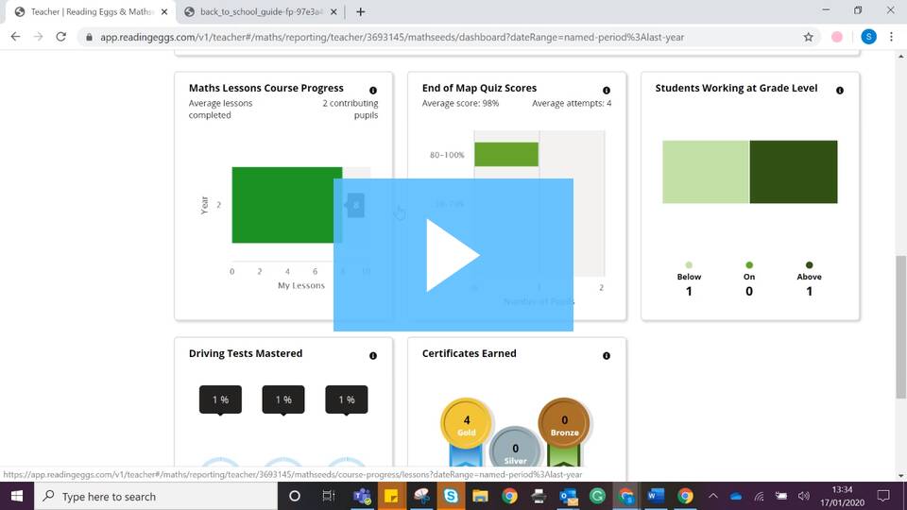Click the taskbar search box
The image size is (907, 510).
point(156,496)
